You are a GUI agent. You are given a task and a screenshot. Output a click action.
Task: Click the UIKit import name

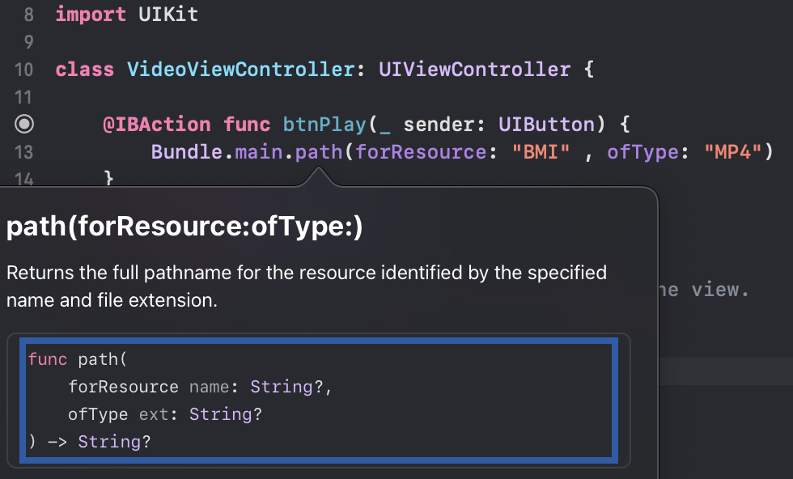(x=168, y=15)
